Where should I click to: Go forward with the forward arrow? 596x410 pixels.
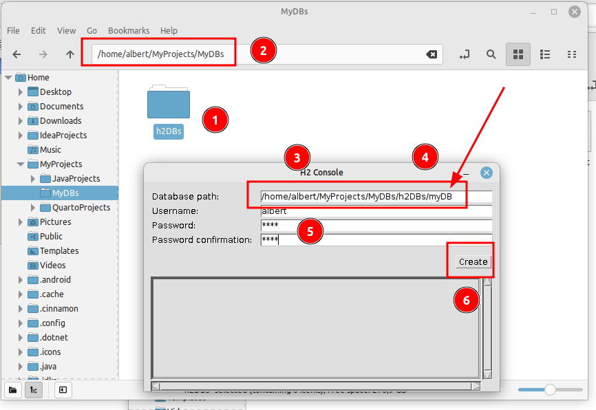(43, 54)
